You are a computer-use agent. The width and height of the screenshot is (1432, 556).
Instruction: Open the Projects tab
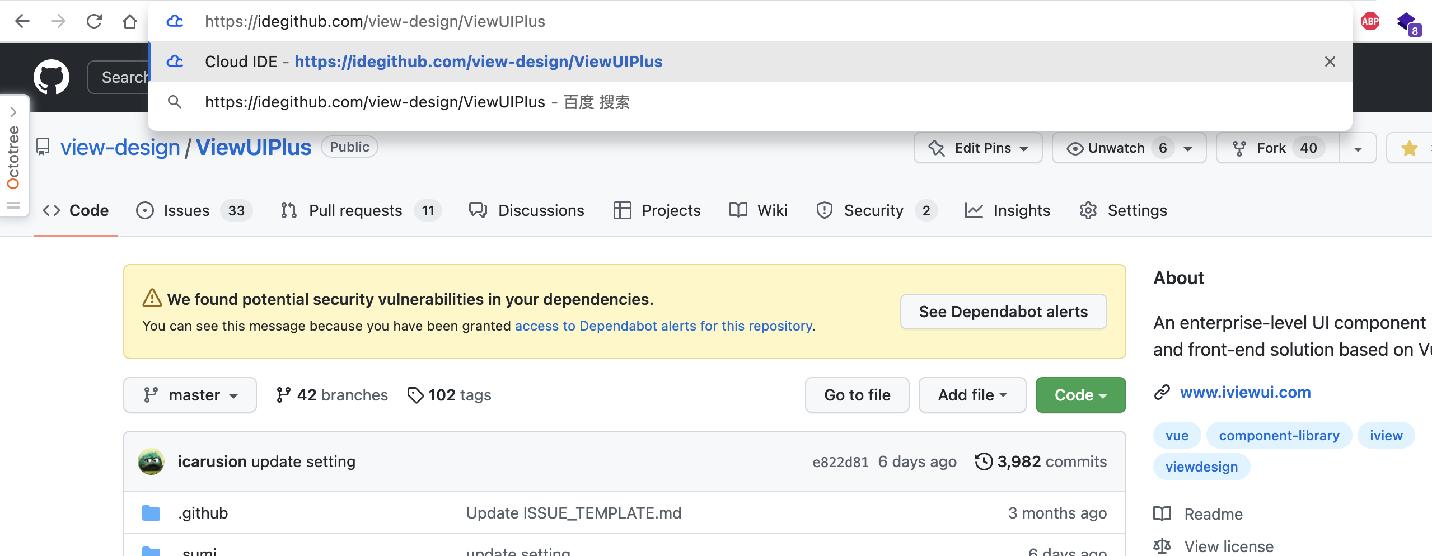point(657,210)
